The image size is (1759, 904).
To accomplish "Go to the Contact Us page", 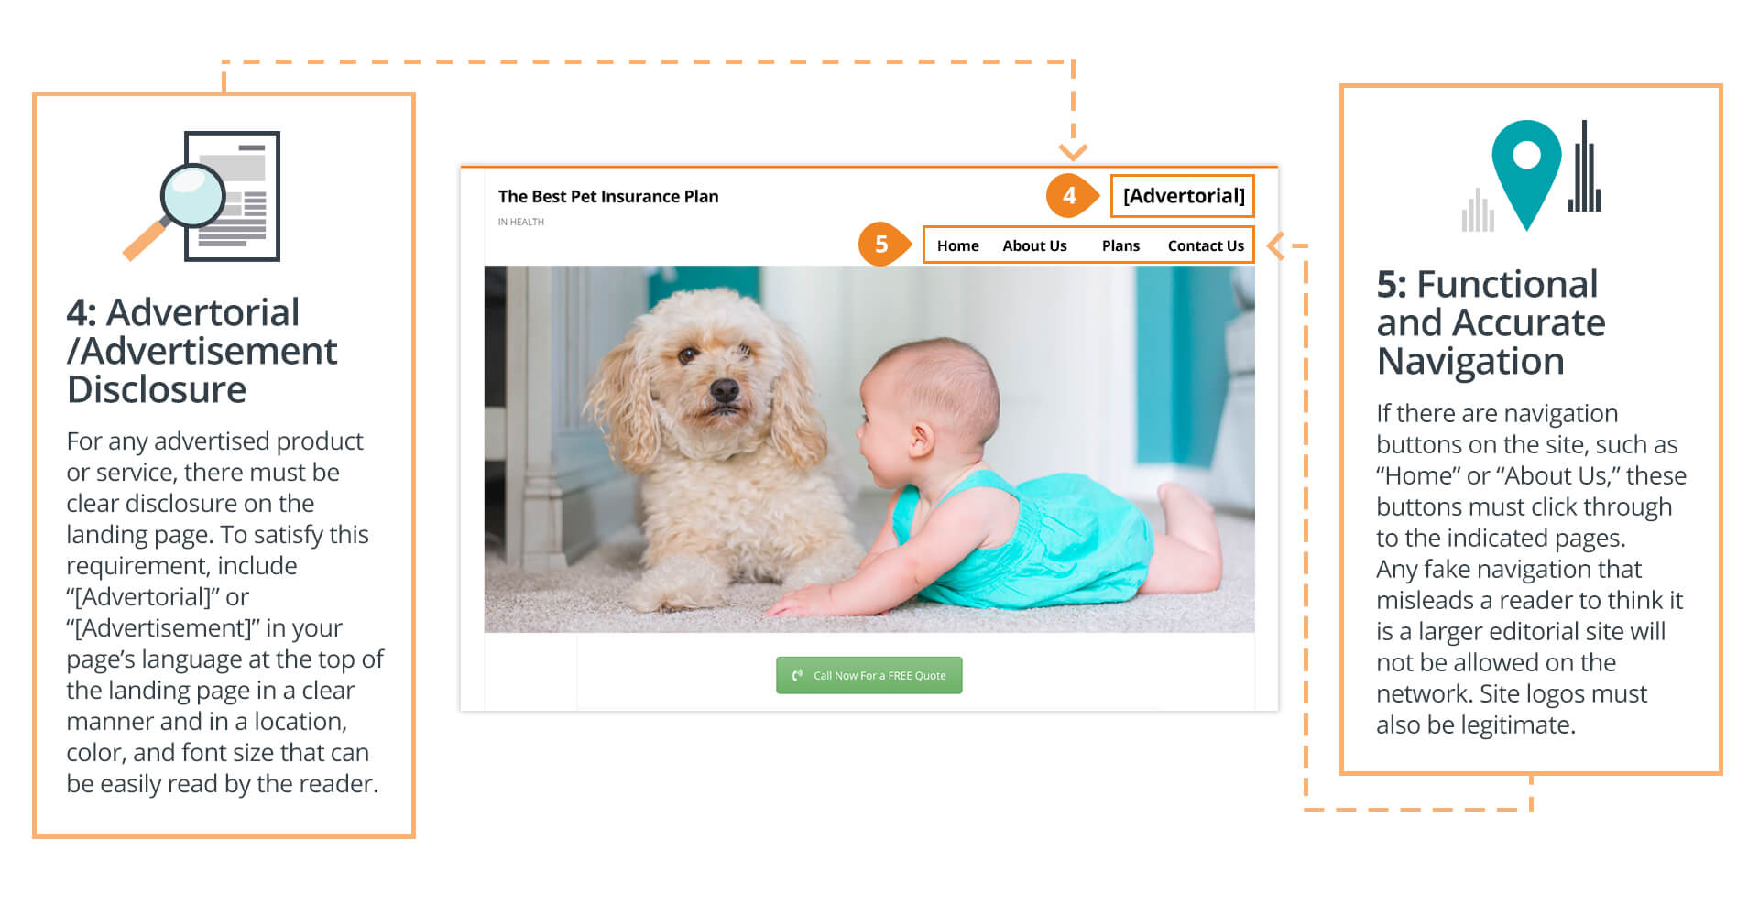I will pos(1206,245).
